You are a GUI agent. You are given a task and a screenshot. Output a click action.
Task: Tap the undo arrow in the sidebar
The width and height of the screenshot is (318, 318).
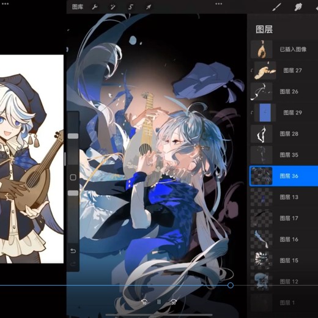(x=73, y=251)
